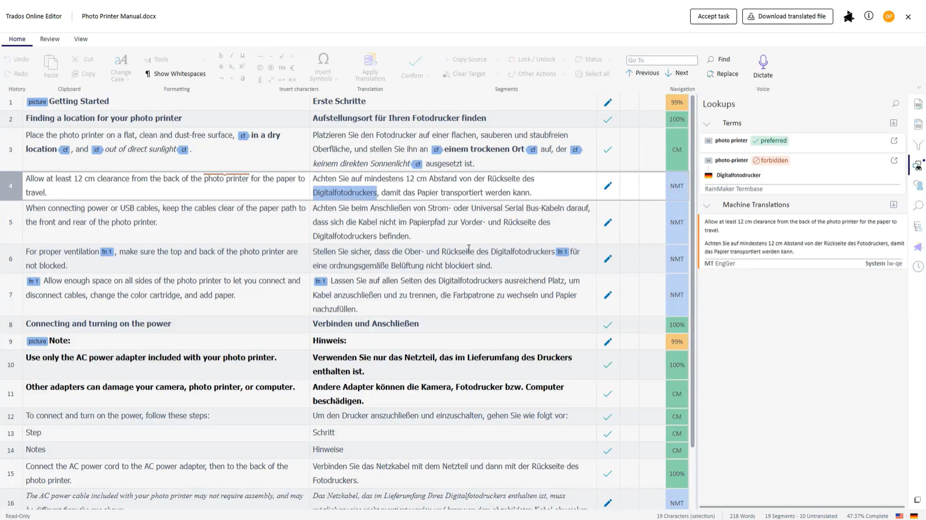Click the Redo icon in History group
The width and height of the screenshot is (926, 520).
pyautogui.click(x=8, y=74)
